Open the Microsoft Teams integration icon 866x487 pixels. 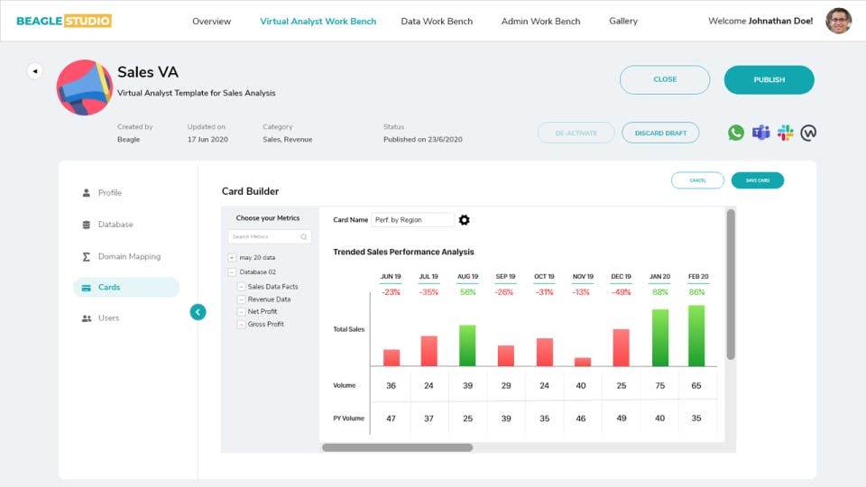tap(760, 133)
